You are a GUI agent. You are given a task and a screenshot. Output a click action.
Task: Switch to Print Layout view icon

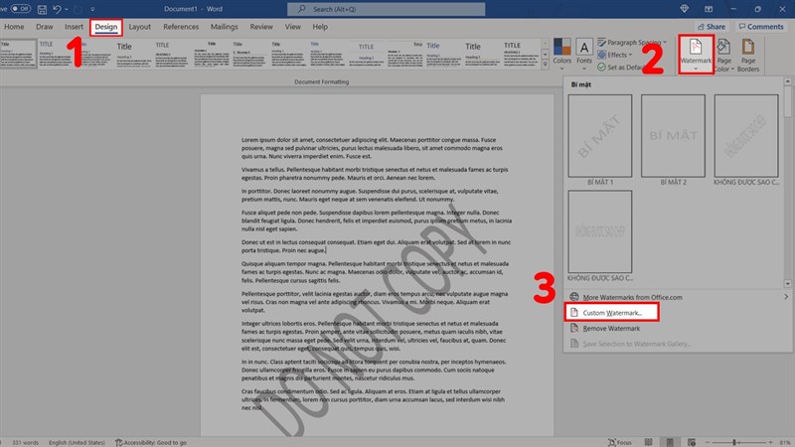click(669, 442)
